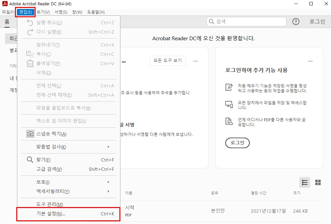Click 전체 선택(L) entry
This screenshot has width=331, height=224.
click(69, 86)
